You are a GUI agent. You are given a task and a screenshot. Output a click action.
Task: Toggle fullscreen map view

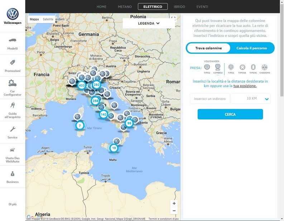173,19
